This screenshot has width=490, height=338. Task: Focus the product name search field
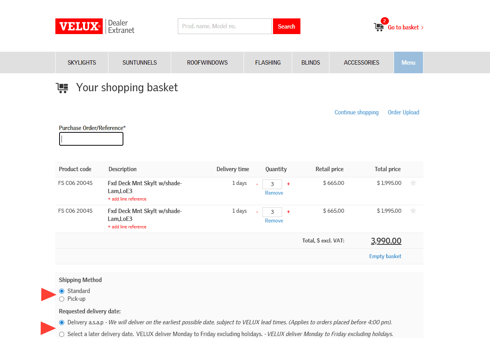click(x=225, y=26)
